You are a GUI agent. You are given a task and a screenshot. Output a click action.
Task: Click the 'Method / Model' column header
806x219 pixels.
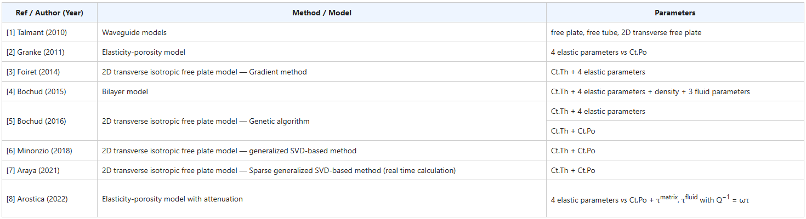click(x=322, y=13)
